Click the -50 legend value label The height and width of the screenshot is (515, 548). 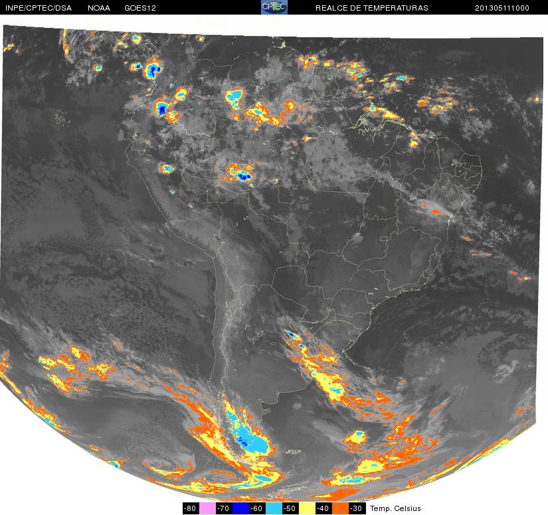(291, 508)
